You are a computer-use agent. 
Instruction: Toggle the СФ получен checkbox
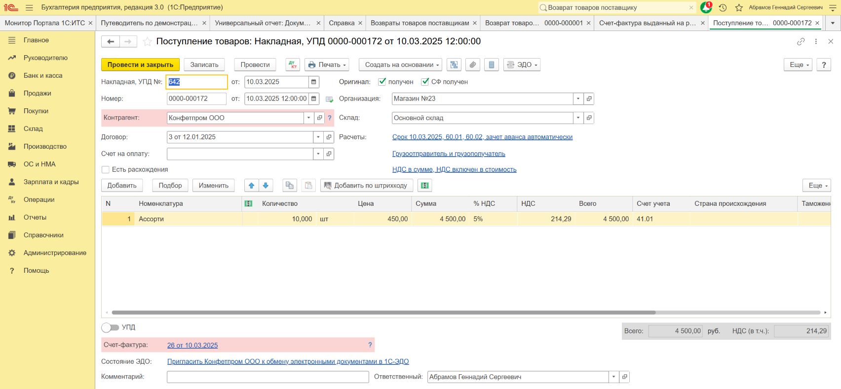[425, 82]
